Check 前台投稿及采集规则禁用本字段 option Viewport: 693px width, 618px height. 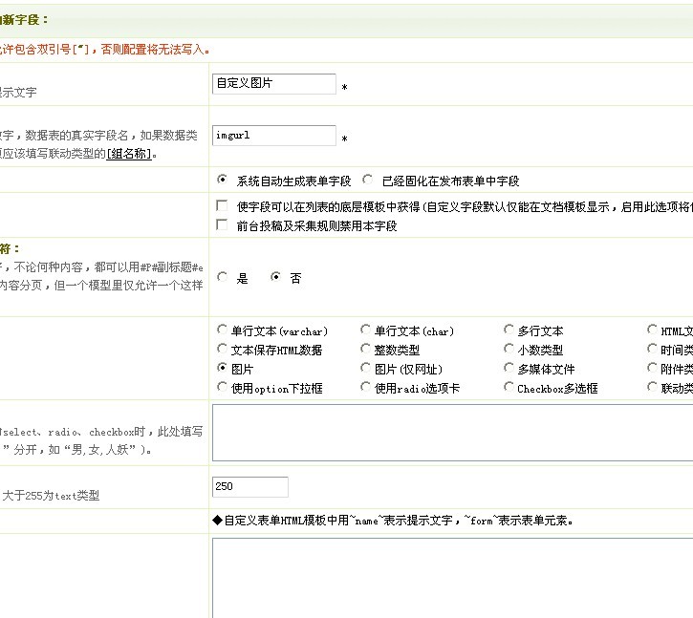(x=222, y=224)
